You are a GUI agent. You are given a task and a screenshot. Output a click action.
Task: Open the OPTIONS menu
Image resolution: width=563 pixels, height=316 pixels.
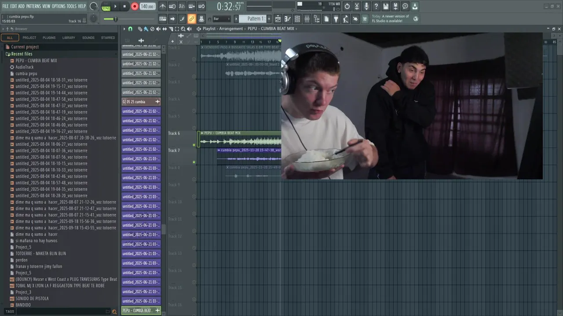(x=58, y=6)
